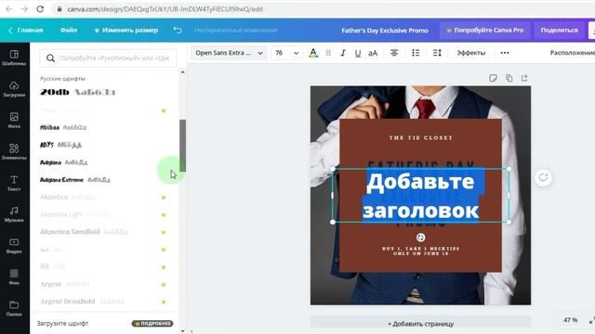Screen dimensions: 595x334
Task: Click the 47 % zoom level control
Action: pos(570,320)
